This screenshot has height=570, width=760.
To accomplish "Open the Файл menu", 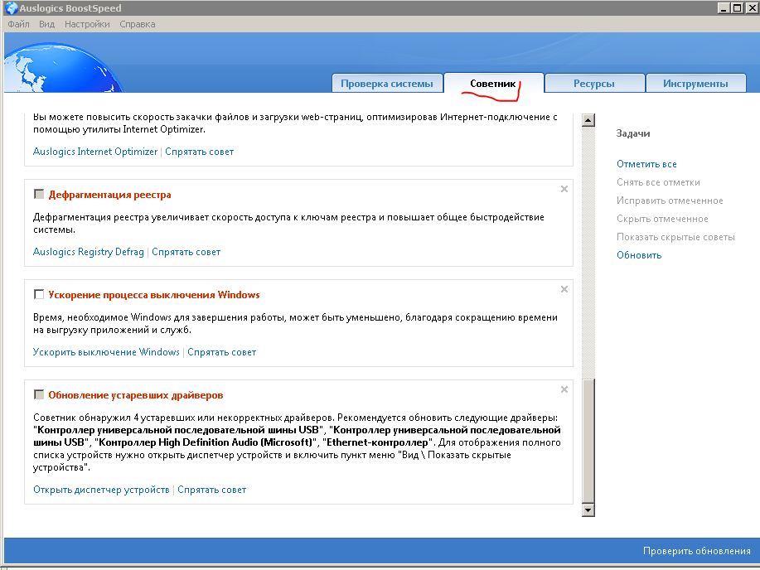I will click(x=18, y=24).
